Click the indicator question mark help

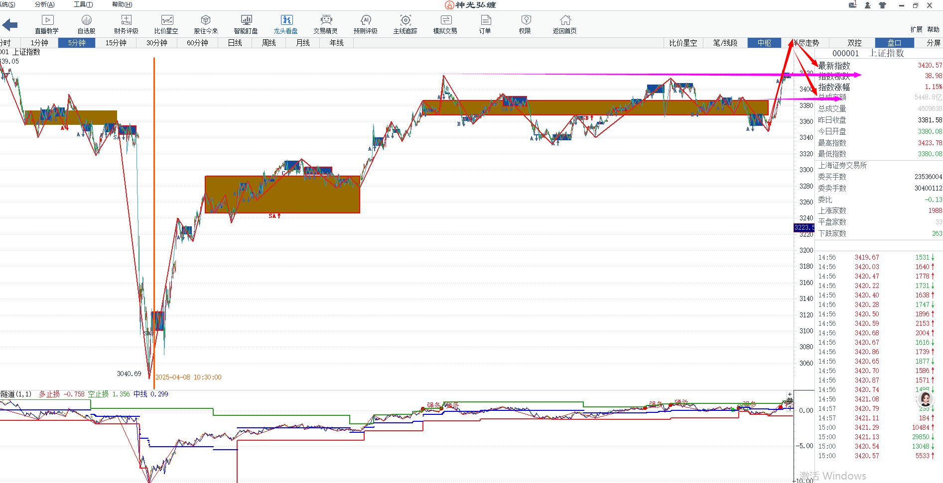[x=790, y=406]
